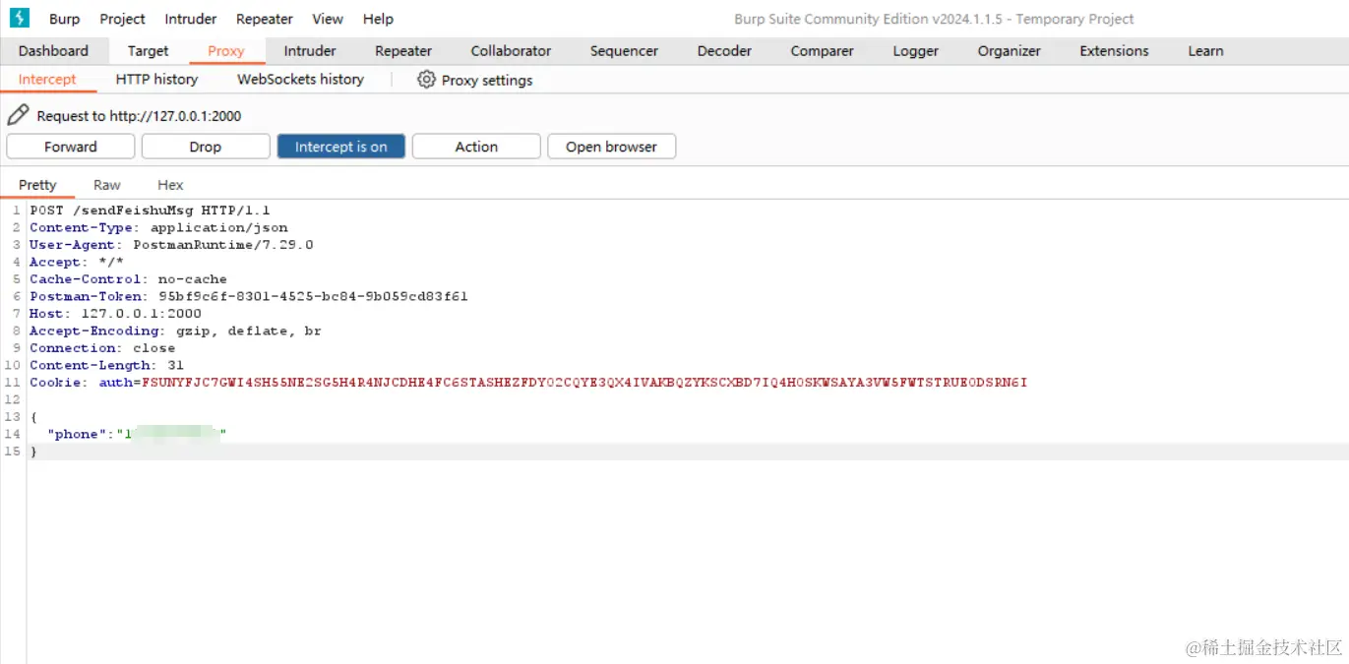Click the Content-Length 31 line
Image resolution: width=1349 pixels, height=664 pixels.
pyautogui.click(x=106, y=365)
